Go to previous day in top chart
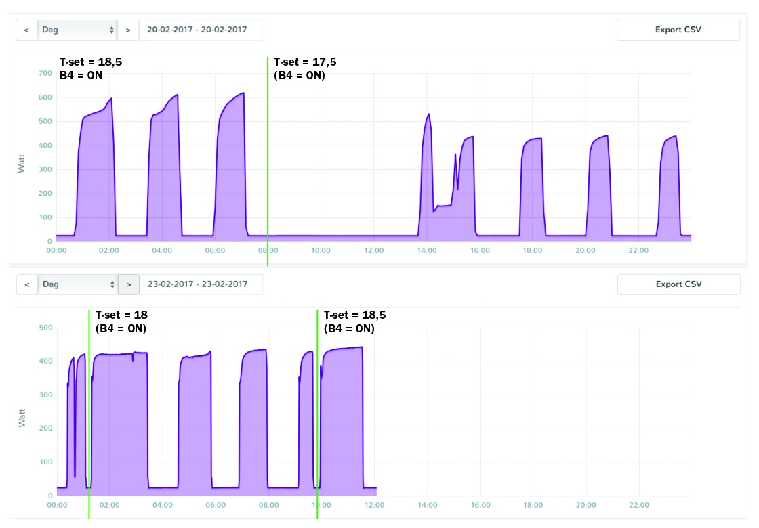This screenshot has height=528, width=759. [26, 30]
